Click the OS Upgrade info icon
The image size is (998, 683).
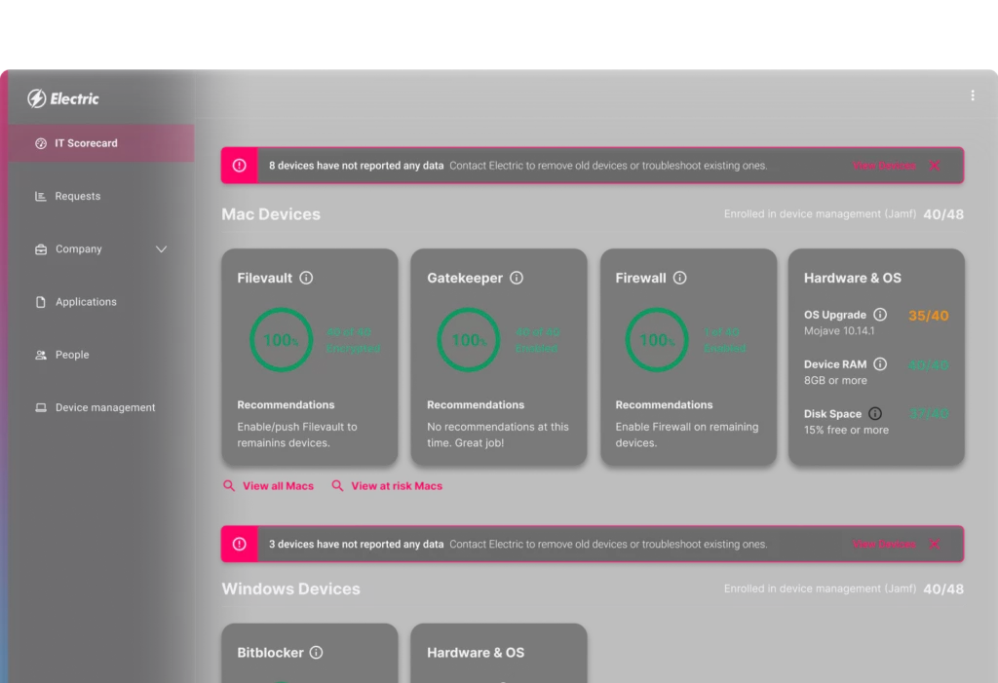point(880,315)
